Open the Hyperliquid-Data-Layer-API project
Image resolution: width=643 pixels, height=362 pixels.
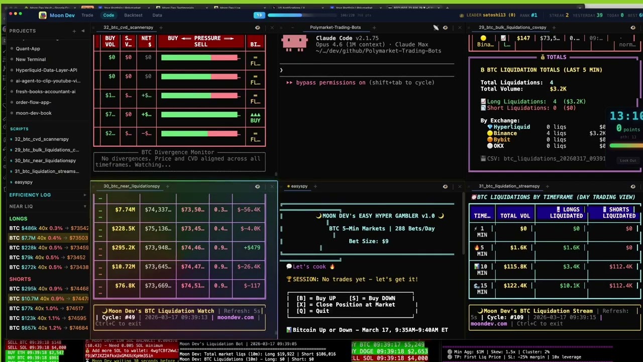pos(46,70)
